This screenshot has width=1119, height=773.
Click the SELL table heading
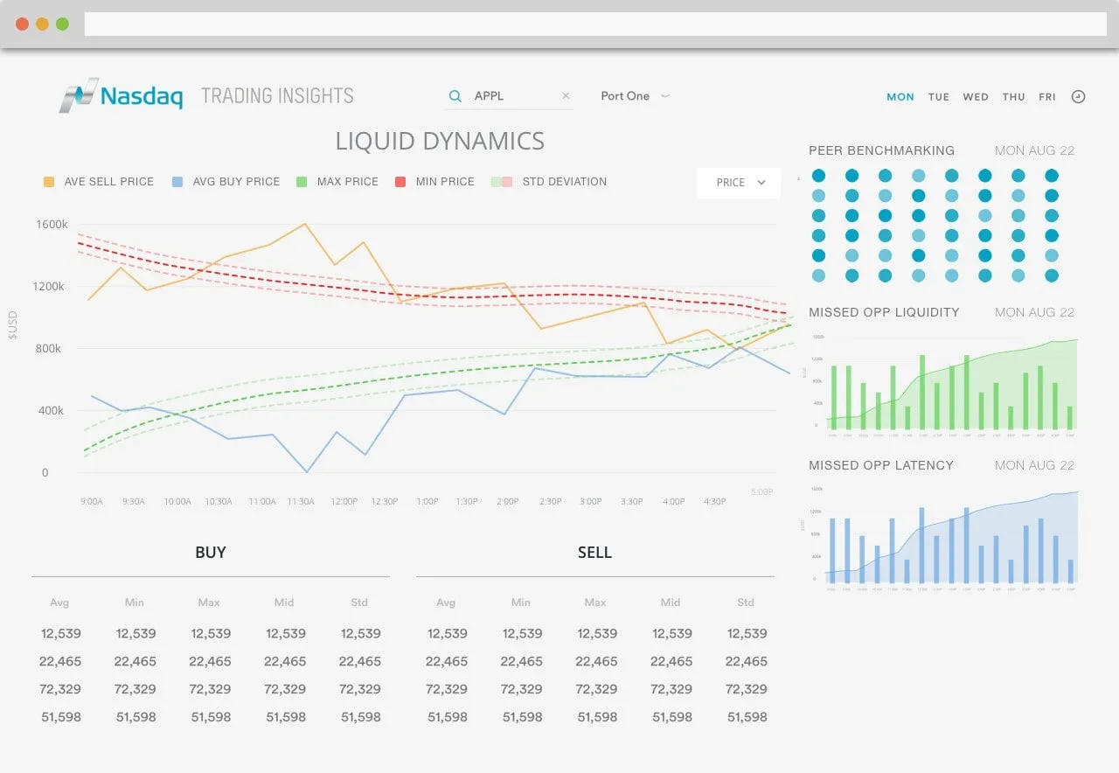point(594,553)
